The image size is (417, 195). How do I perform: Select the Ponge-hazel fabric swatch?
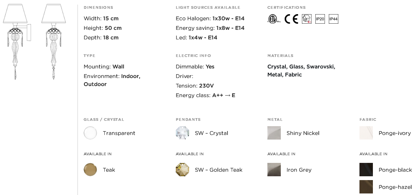(366, 187)
